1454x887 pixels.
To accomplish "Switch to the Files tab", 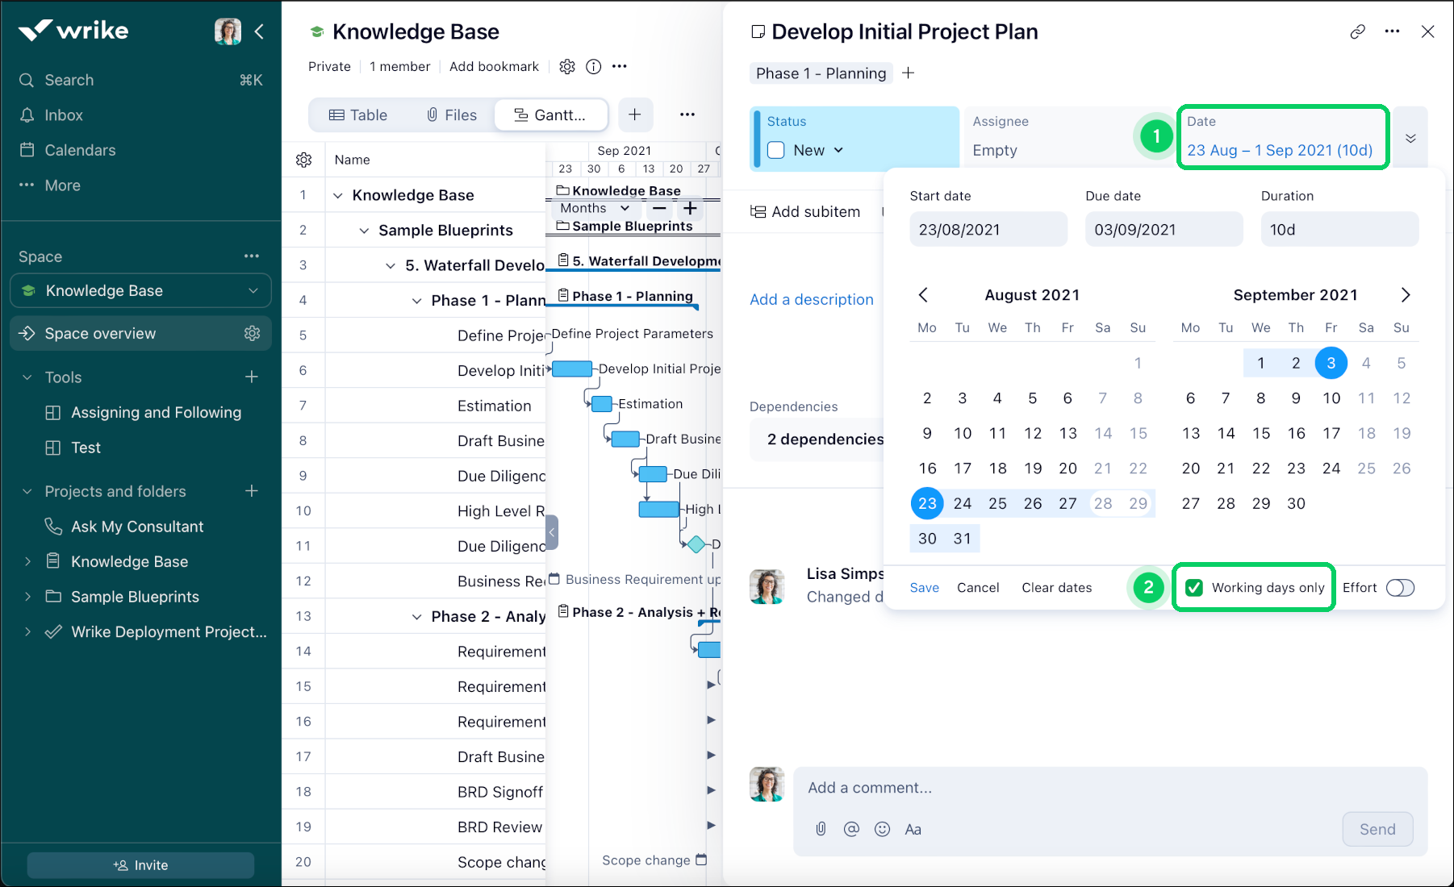I will (452, 115).
